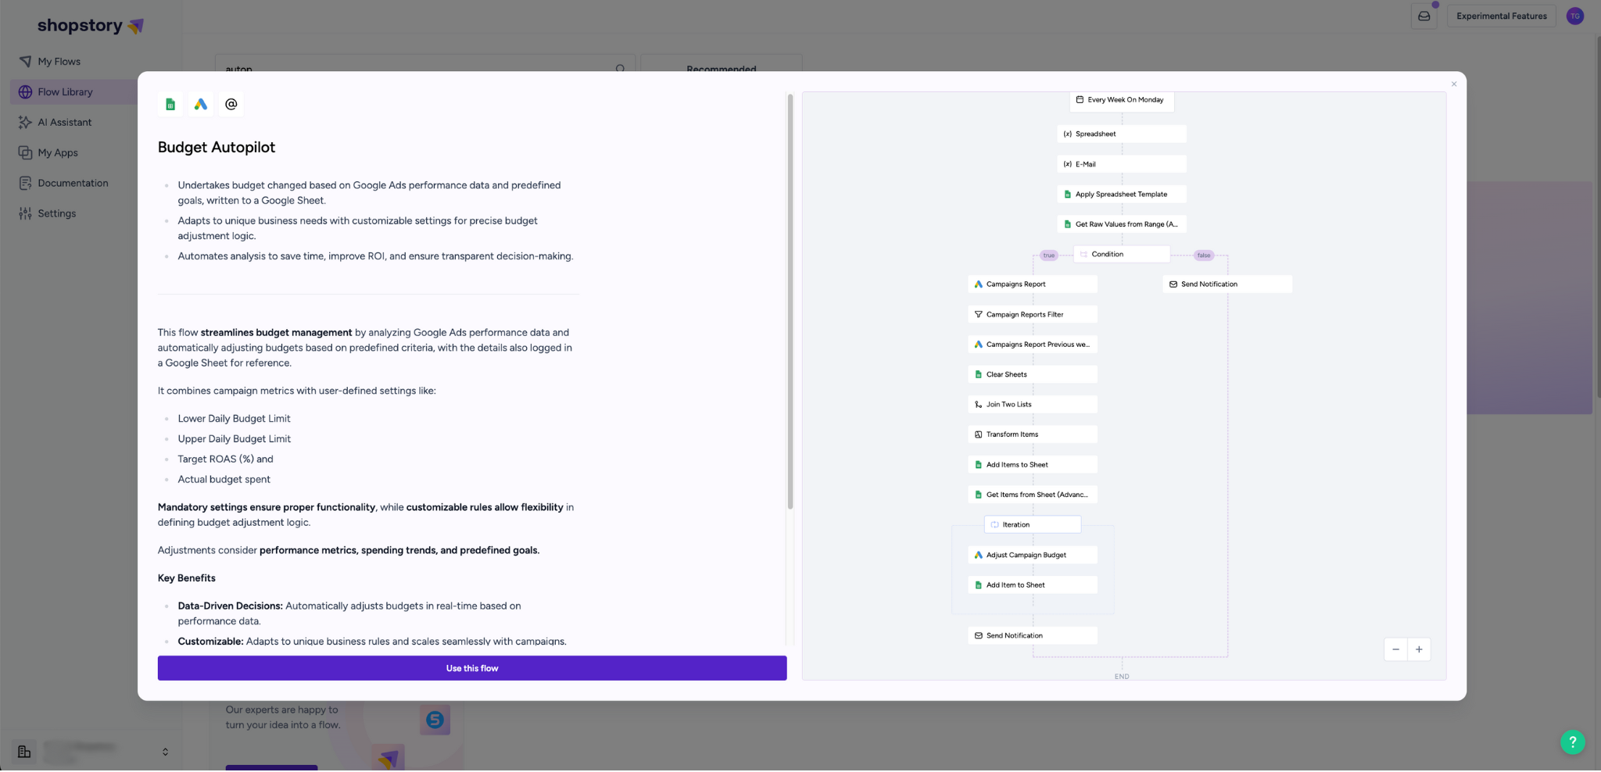The image size is (1601, 772).
Task: Click the shopstory logo
Action: click(91, 26)
